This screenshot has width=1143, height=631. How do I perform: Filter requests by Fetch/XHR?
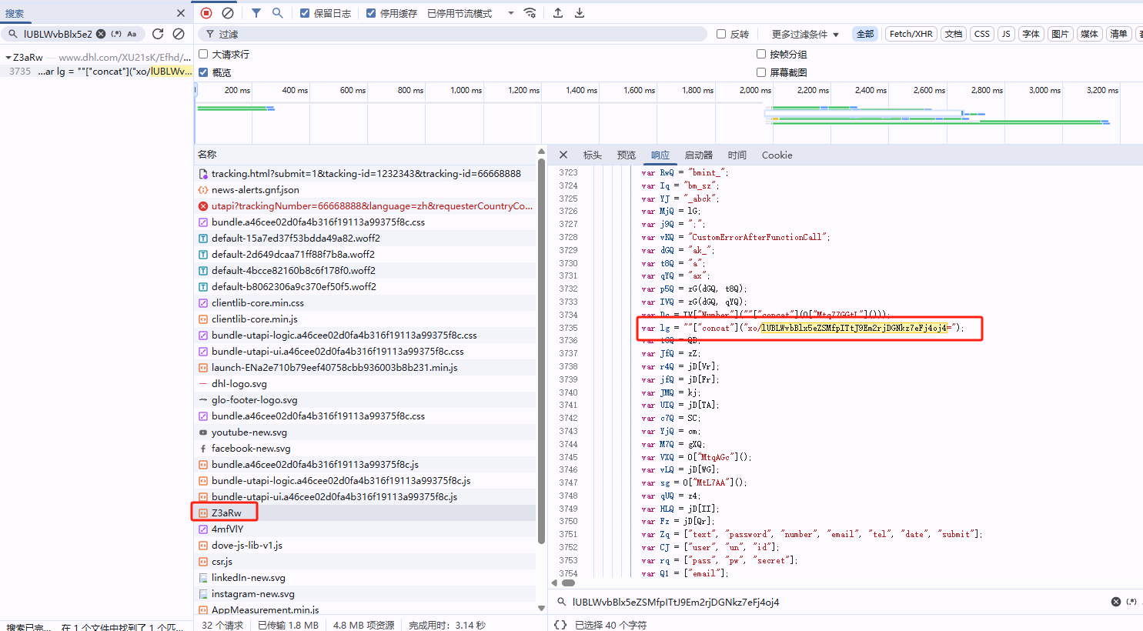pos(911,34)
